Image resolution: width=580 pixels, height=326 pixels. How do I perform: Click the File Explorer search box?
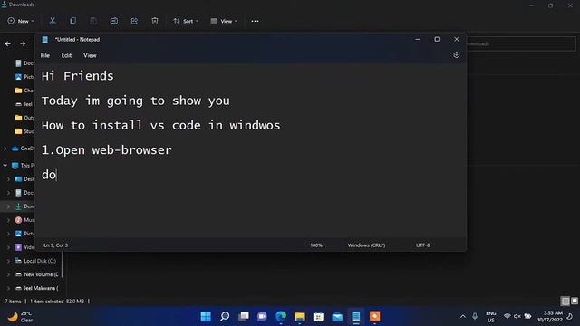pyautogui.click(x=521, y=43)
